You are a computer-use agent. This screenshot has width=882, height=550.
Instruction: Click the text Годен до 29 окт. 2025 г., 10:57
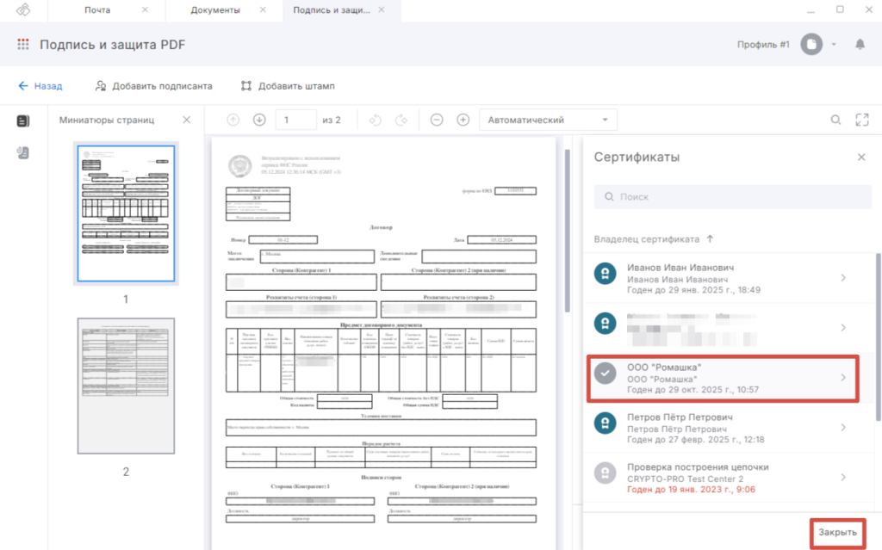pos(693,390)
